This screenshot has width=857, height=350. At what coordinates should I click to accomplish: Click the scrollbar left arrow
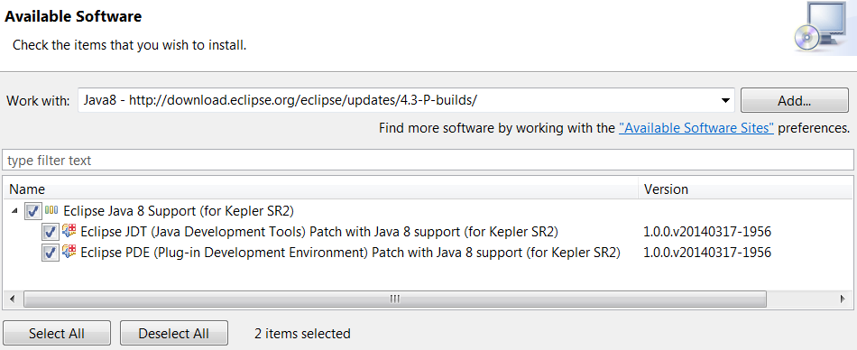pyautogui.click(x=14, y=299)
